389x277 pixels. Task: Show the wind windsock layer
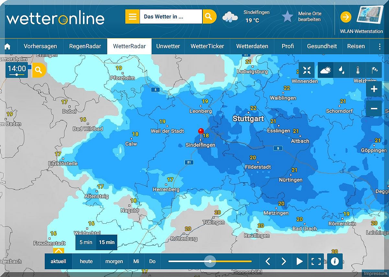pos(374,70)
